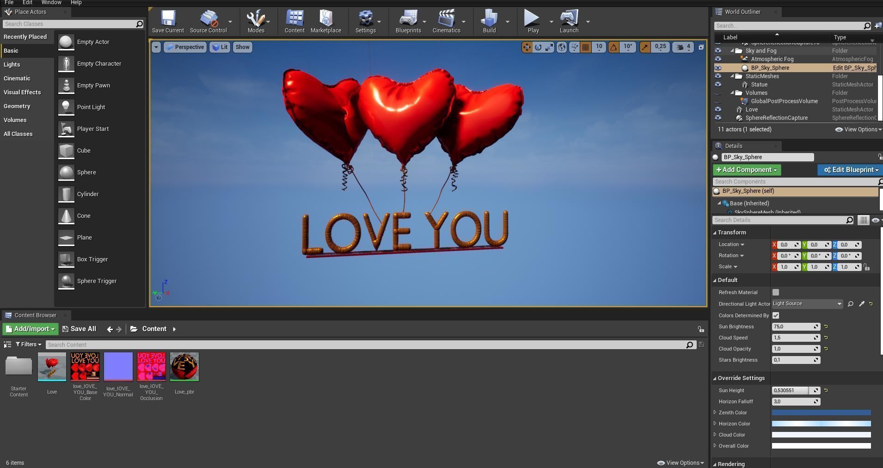Click Build toolbar icon
Screen dimensions: 883x468
click(489, 21)
